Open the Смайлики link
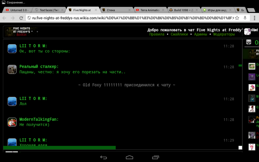The height and width of the screenshot is (162, 259). (179, 34)
